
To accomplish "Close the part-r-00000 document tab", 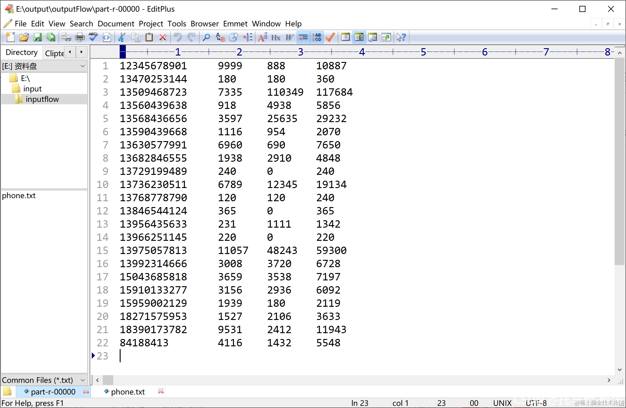I will tap(86, 391).
